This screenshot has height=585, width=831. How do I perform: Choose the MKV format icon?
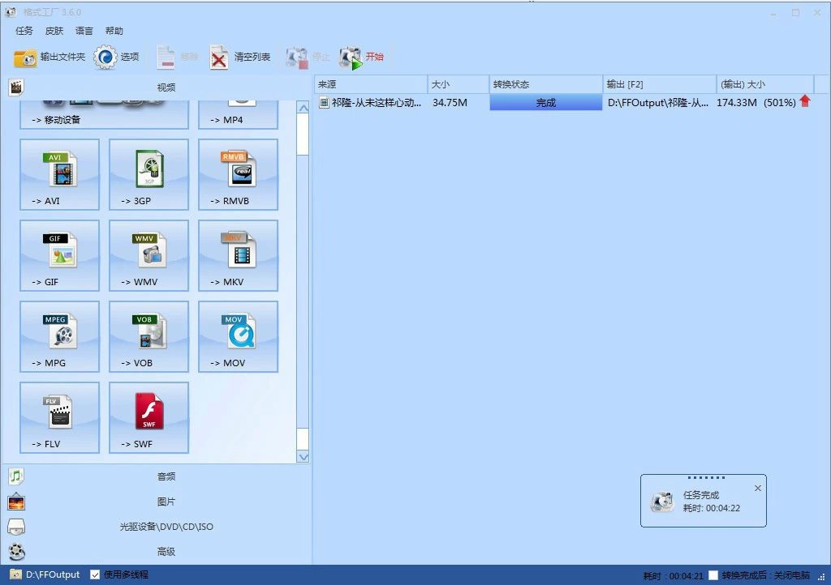click(238, 255)
